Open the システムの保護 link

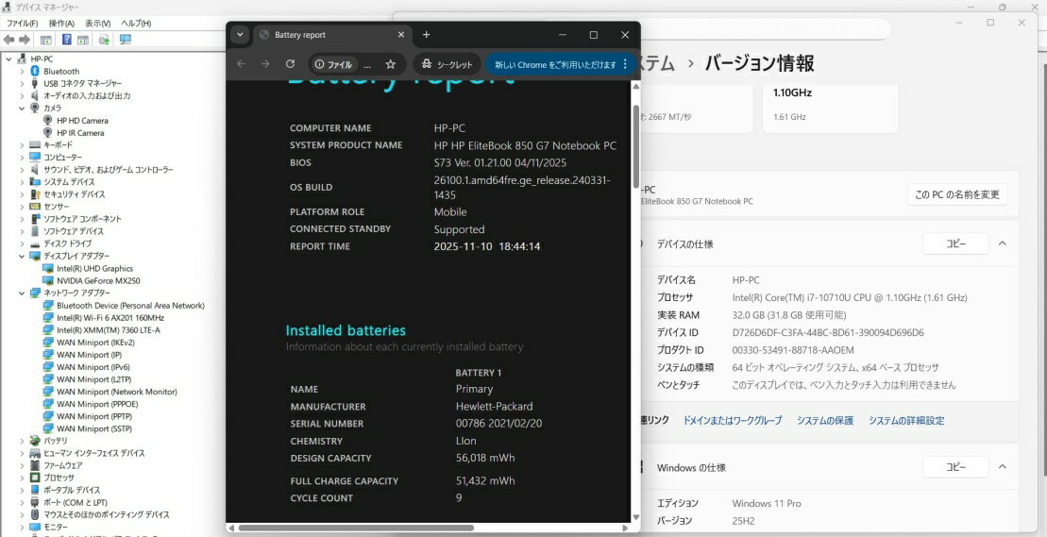click(x=824, y=421)
